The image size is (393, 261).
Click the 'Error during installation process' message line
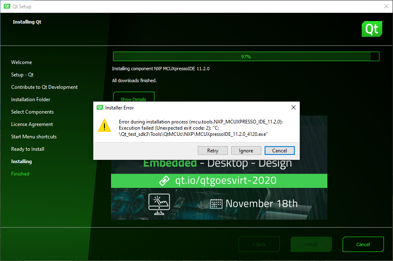(201, 122)
